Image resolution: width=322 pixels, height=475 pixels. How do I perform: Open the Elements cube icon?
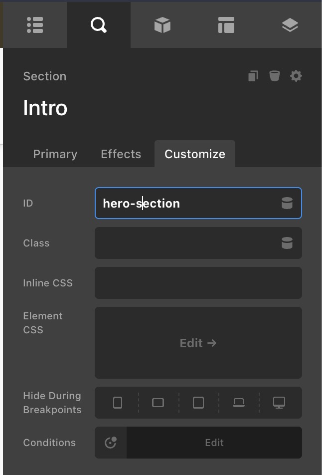coord(162,25)
